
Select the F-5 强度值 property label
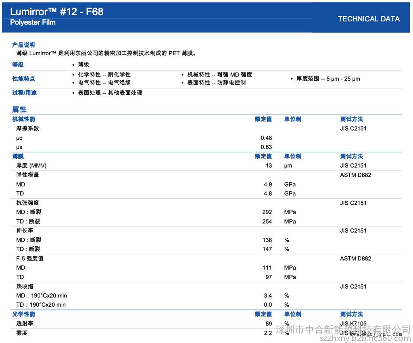pos(29,258)
